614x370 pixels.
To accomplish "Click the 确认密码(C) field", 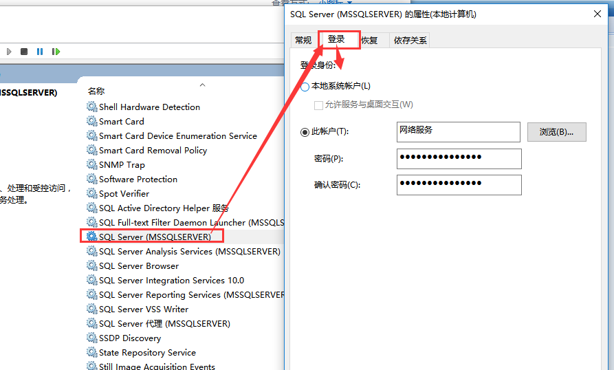I will point(459,185).
